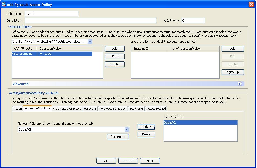The image size is (257, 168).
Task: Switch to the Bookmarks tab
Action: (136, 109)
